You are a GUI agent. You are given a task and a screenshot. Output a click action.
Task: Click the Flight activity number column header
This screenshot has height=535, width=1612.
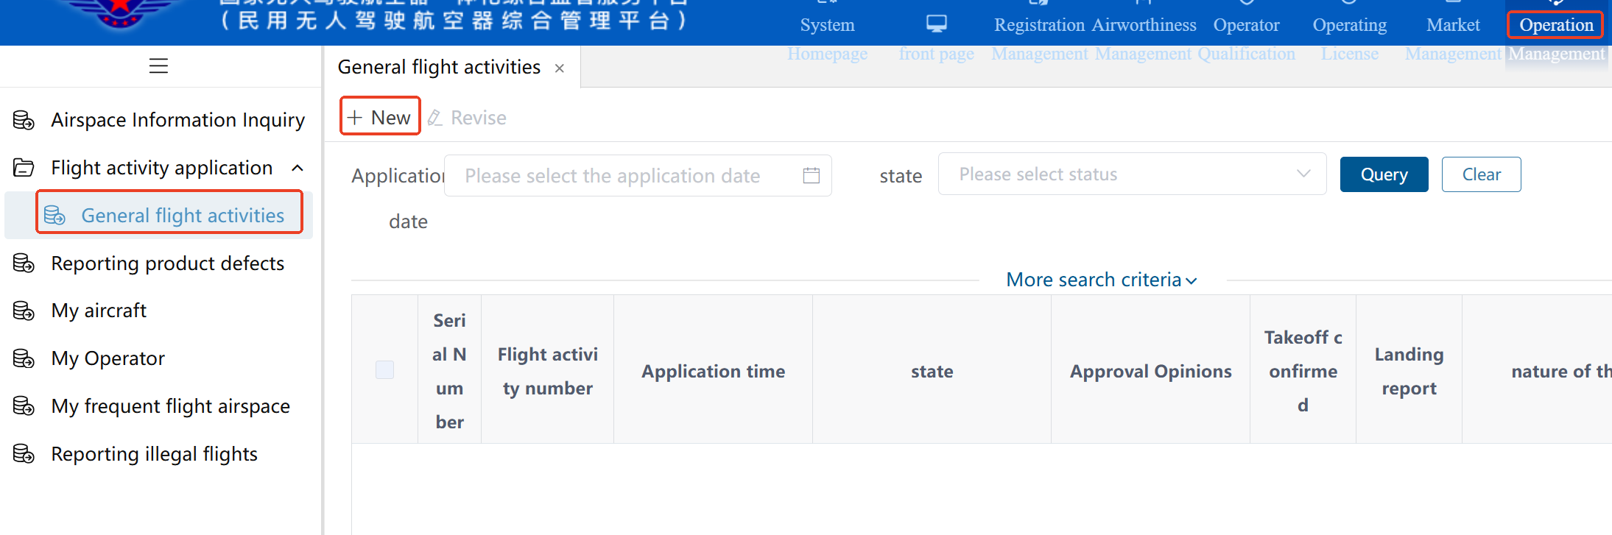pyautogui.click(x=547, y=371)
